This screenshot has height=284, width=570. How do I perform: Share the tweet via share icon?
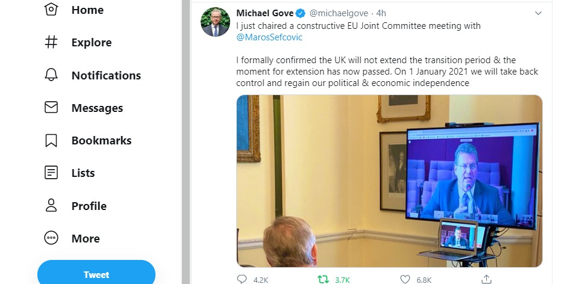pyautogui.click(x=486, y=279)
